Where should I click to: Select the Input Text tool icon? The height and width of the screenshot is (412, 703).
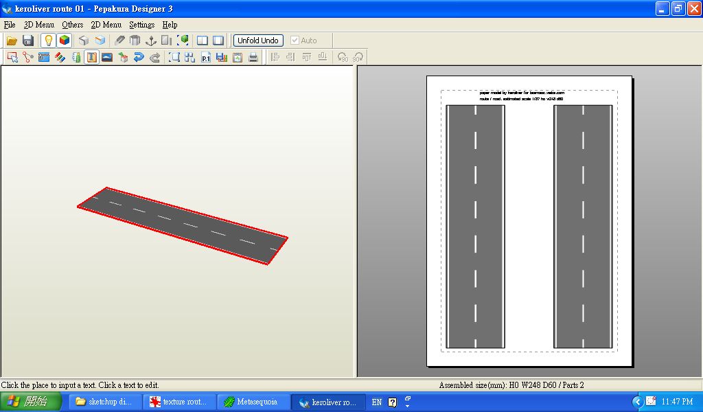coord(91,58)
